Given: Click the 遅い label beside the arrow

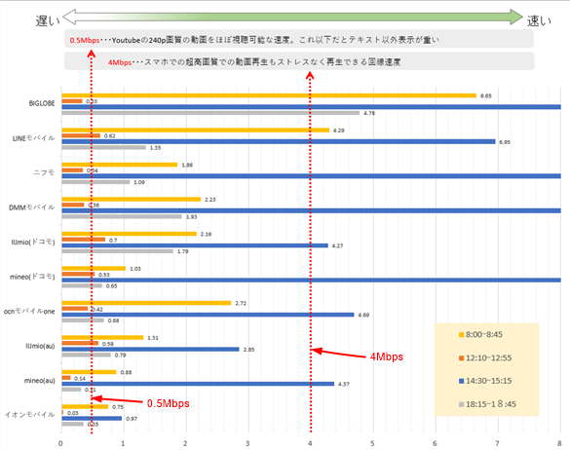Looking at the screenshot, I should (x=48, y=21).
